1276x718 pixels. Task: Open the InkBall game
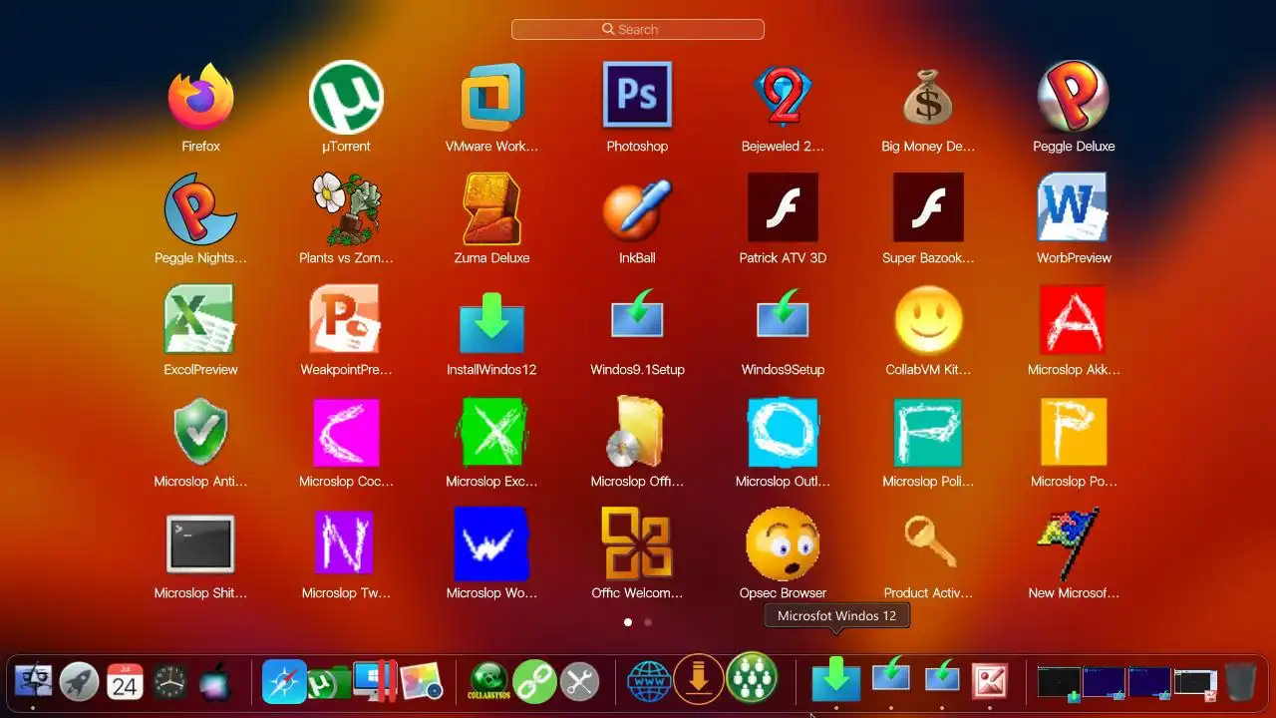pyautogui.click(x=637, y=209)
